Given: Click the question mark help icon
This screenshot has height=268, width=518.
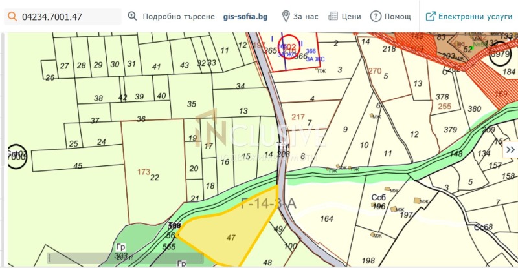Looking at the screenshot, I should point(376,16).
